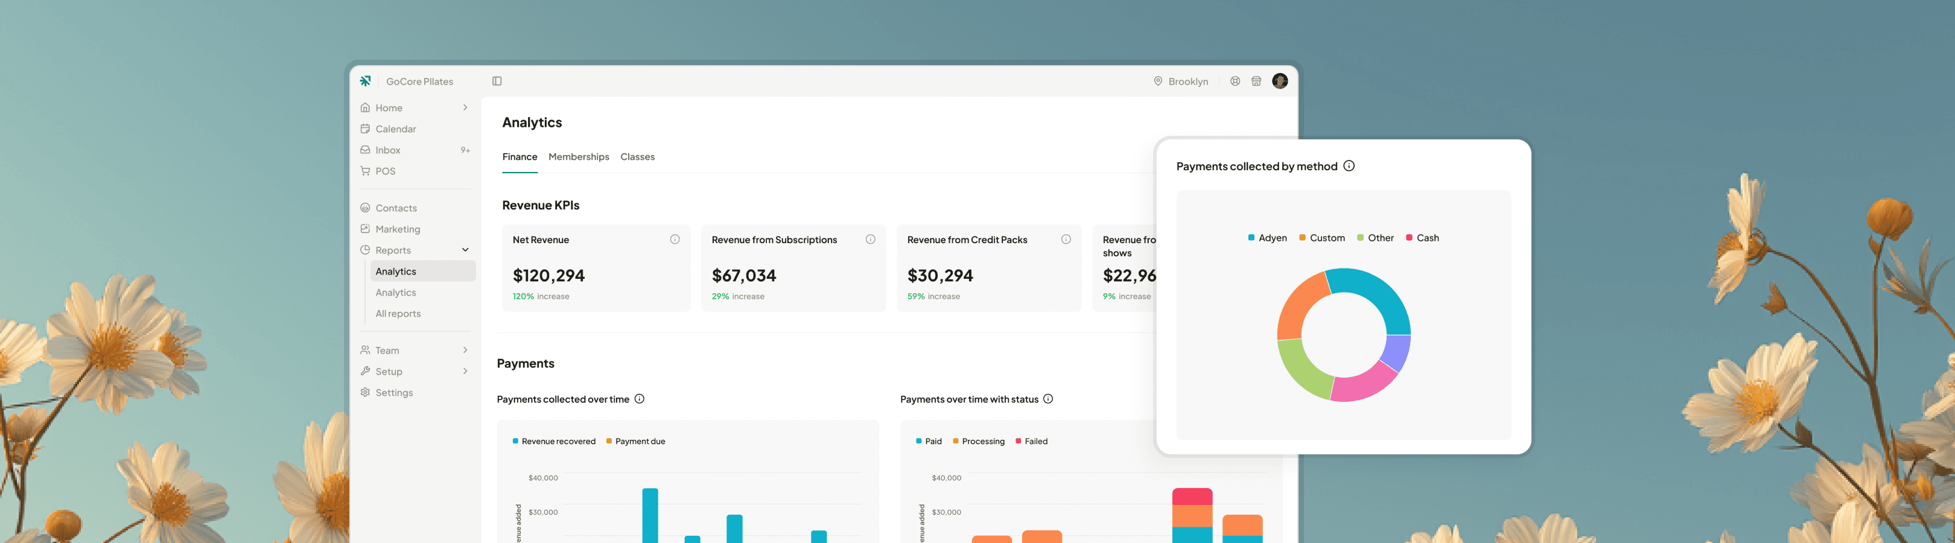
Task: Toggle Custom series in donut legend
Action: pos(1322,238)
